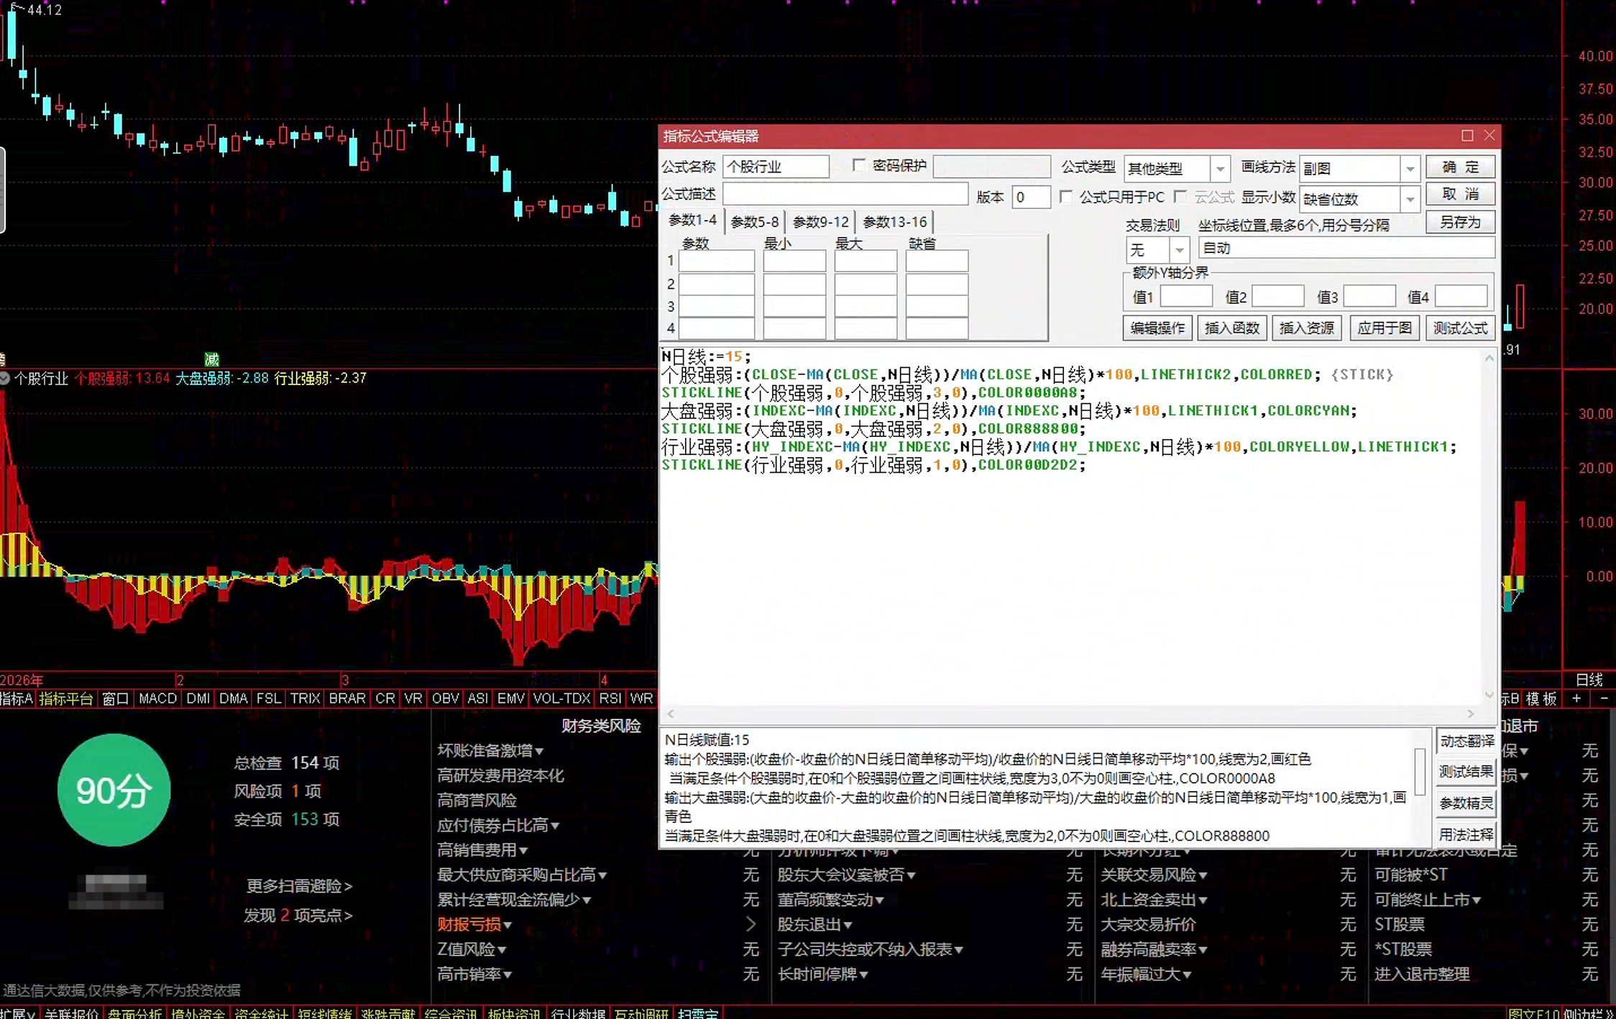Expand the 高市销率 item
Image resolution: width=1616 pixels, height=1019 pixels.
[474, 974]
